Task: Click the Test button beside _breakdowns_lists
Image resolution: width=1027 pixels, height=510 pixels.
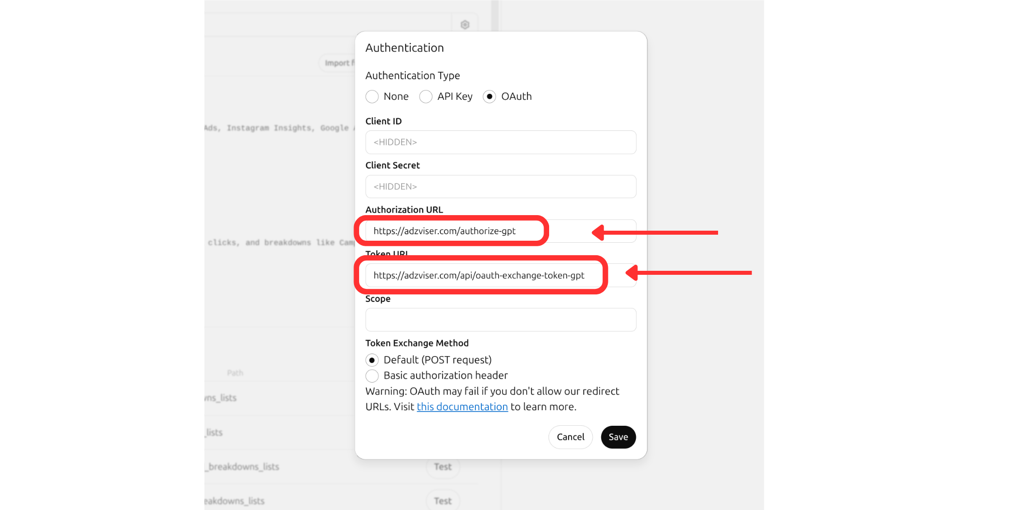Action: [443, 467]
